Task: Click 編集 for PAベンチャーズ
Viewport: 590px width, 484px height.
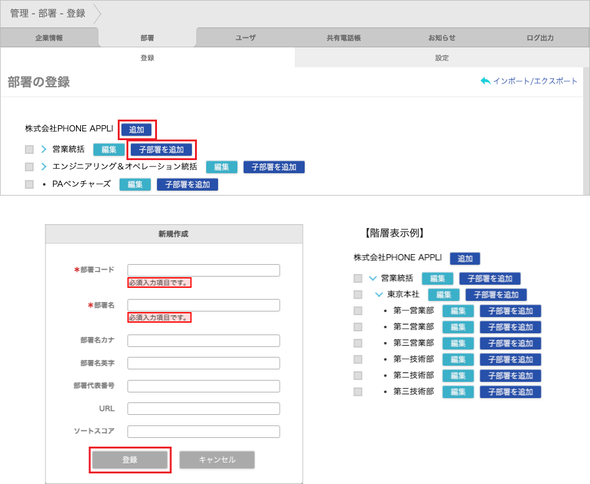Action: pos(135,184)
